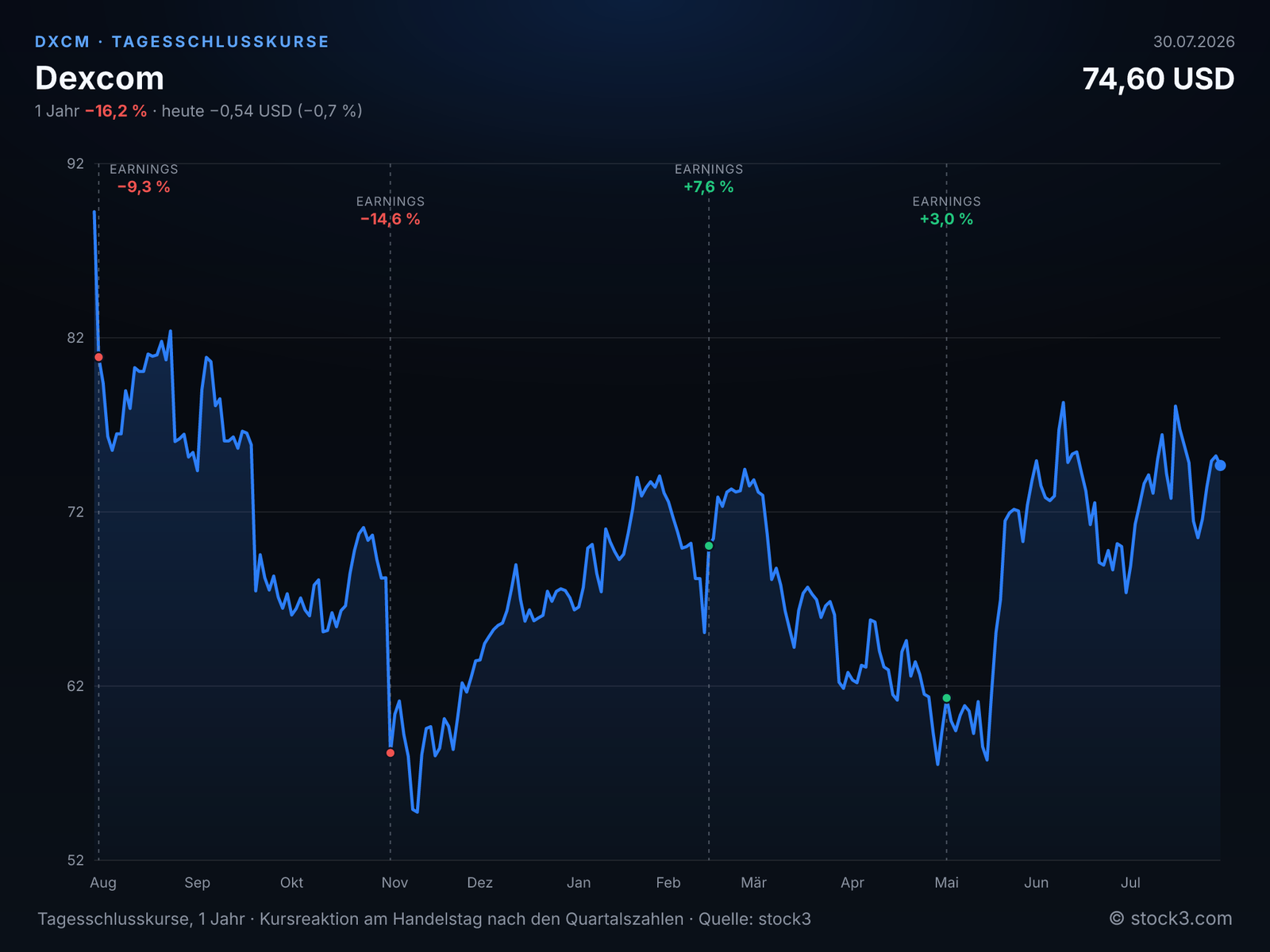Click the Mai month label
This screenshot has height=952, width=1270.
coord(946,883)
